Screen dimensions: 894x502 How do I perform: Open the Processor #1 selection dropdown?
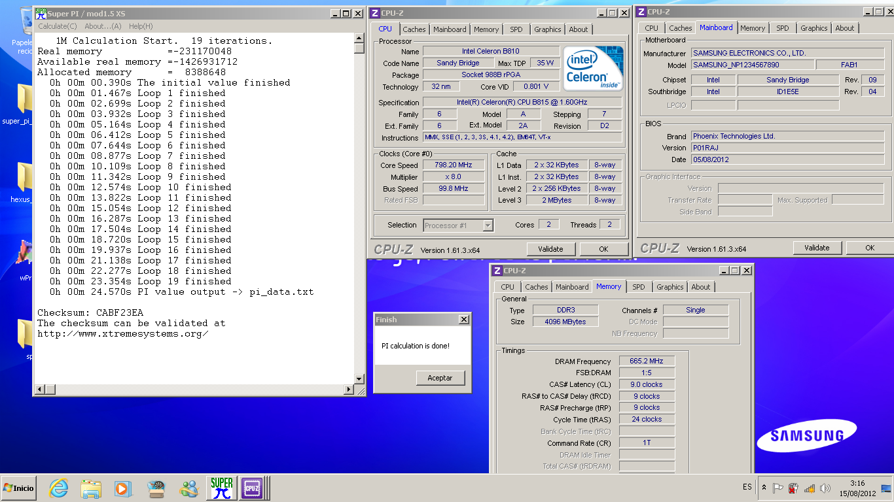[x=458, y=226]
